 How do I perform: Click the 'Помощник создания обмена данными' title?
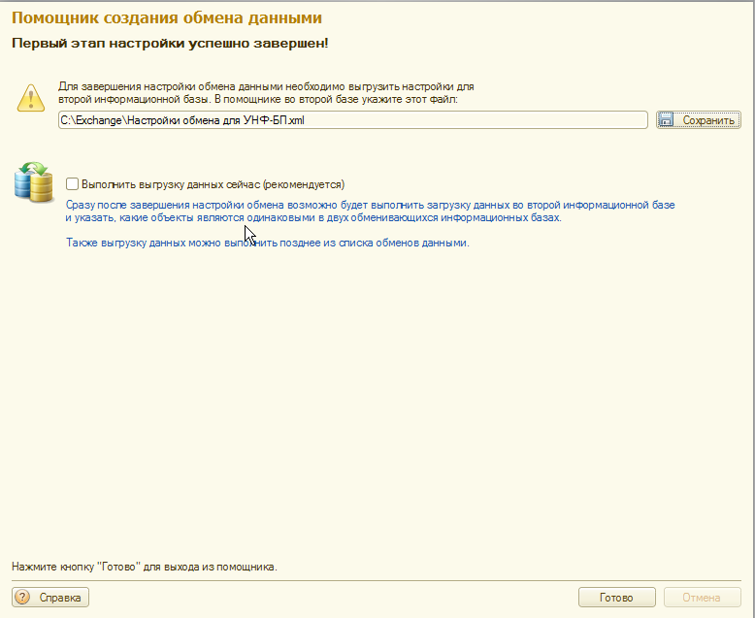click(167, 17)
